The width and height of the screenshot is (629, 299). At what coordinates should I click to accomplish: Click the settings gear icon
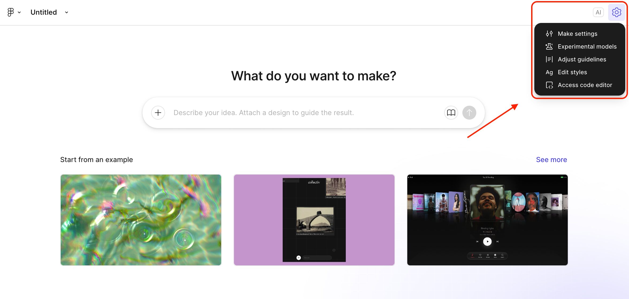pos(616,12)
